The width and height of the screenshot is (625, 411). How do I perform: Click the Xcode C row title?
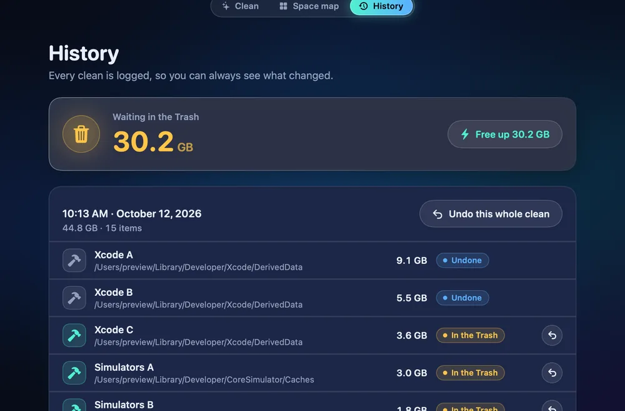(x=114, y=330)
